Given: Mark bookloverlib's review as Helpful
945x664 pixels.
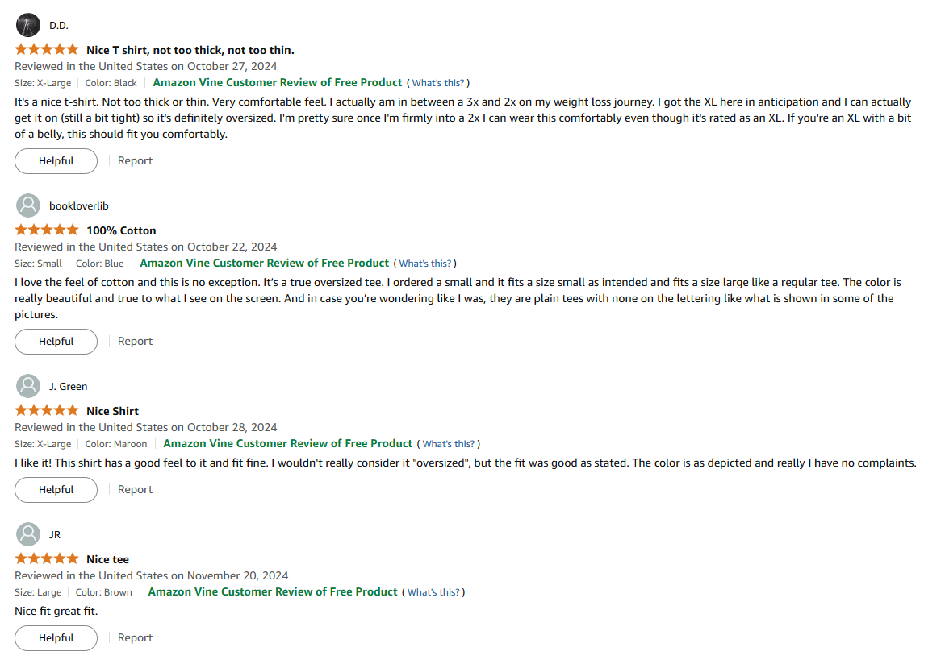Looking at the screenshot, I should point(56,342).
